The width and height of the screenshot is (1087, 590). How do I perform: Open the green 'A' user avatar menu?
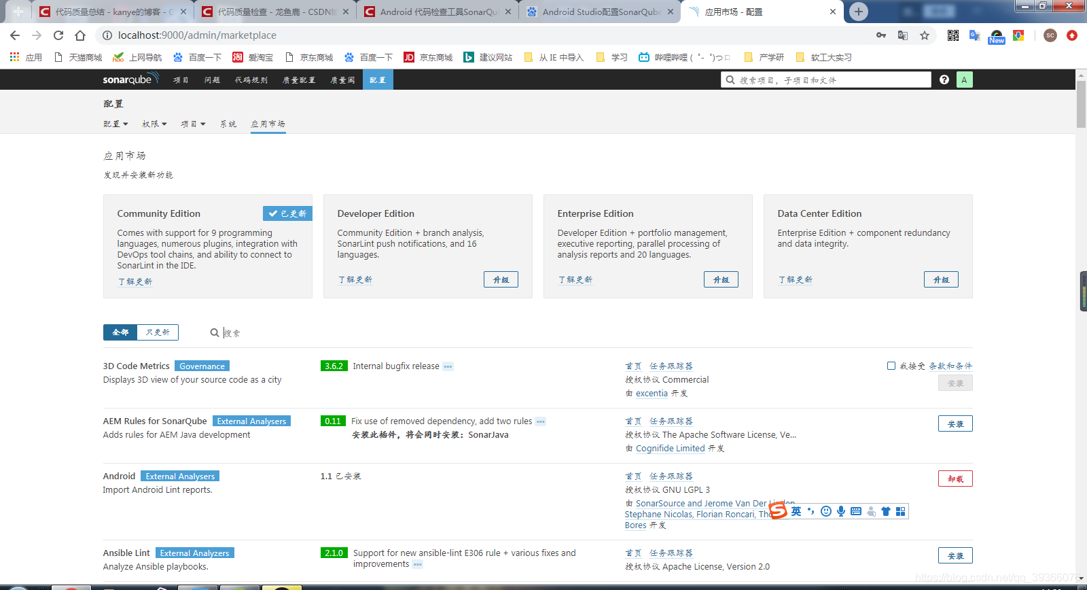[964, 80]
